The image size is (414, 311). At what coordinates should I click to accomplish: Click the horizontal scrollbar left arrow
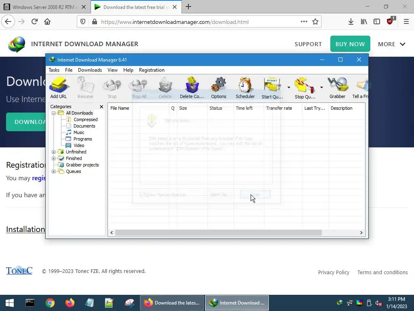[112, 233]
